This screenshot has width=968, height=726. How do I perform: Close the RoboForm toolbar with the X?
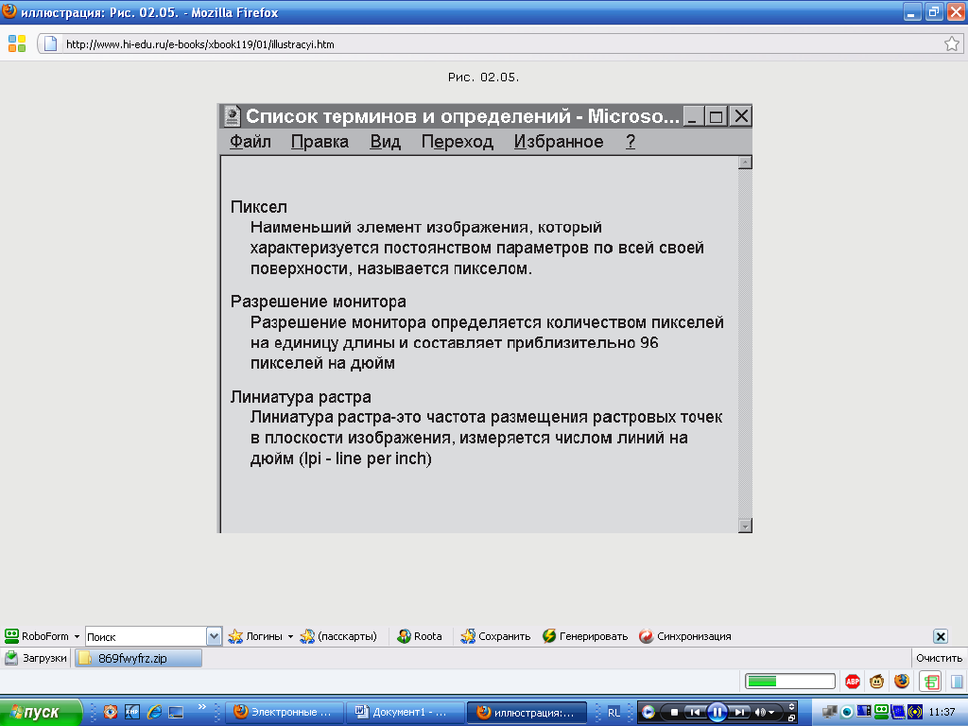[941, 636]
